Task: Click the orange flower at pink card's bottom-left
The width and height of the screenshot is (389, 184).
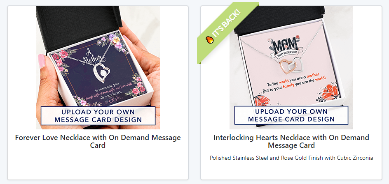Action: (x=261, y=100)
